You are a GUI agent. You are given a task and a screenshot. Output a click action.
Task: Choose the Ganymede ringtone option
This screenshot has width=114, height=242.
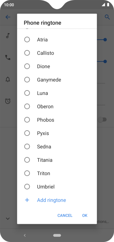(x=57, y=80)
